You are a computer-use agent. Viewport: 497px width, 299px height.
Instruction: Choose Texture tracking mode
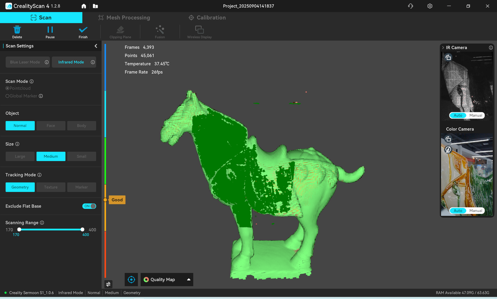51,187
